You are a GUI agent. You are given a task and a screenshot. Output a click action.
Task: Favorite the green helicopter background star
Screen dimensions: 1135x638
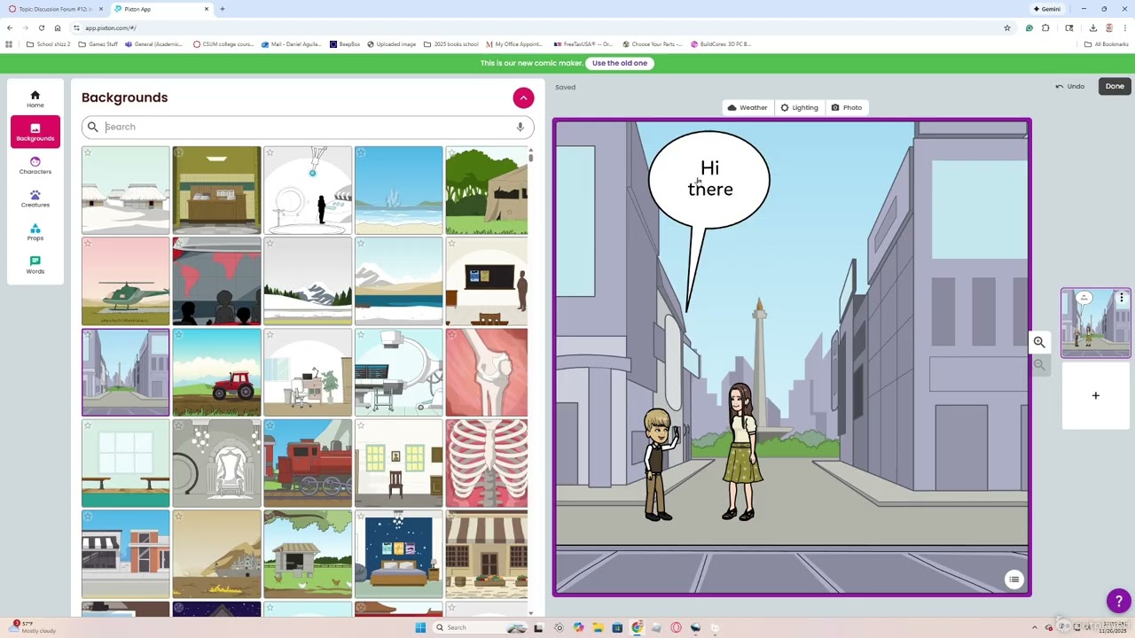pos(88,244)
